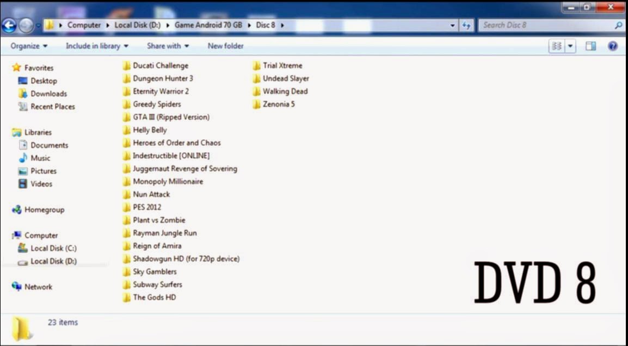This screenshot has height=346, width=628.
Task: Select the Dungeon Hunter 3 folder icon
Action: 127,78
